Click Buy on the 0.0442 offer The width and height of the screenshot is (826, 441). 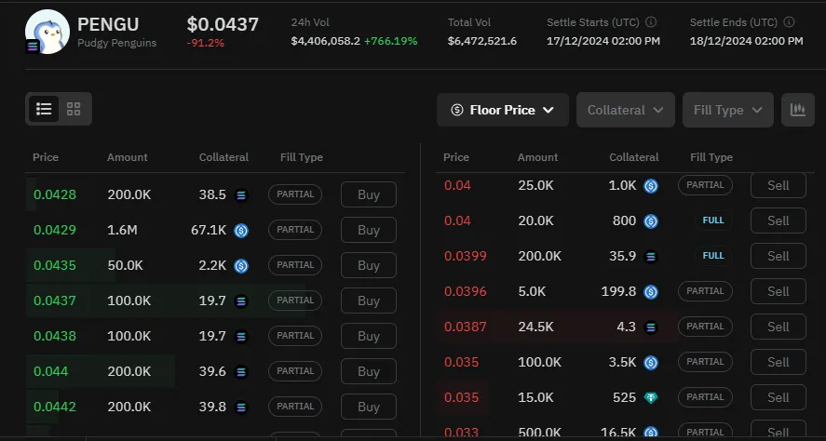[x=369, y=407]
